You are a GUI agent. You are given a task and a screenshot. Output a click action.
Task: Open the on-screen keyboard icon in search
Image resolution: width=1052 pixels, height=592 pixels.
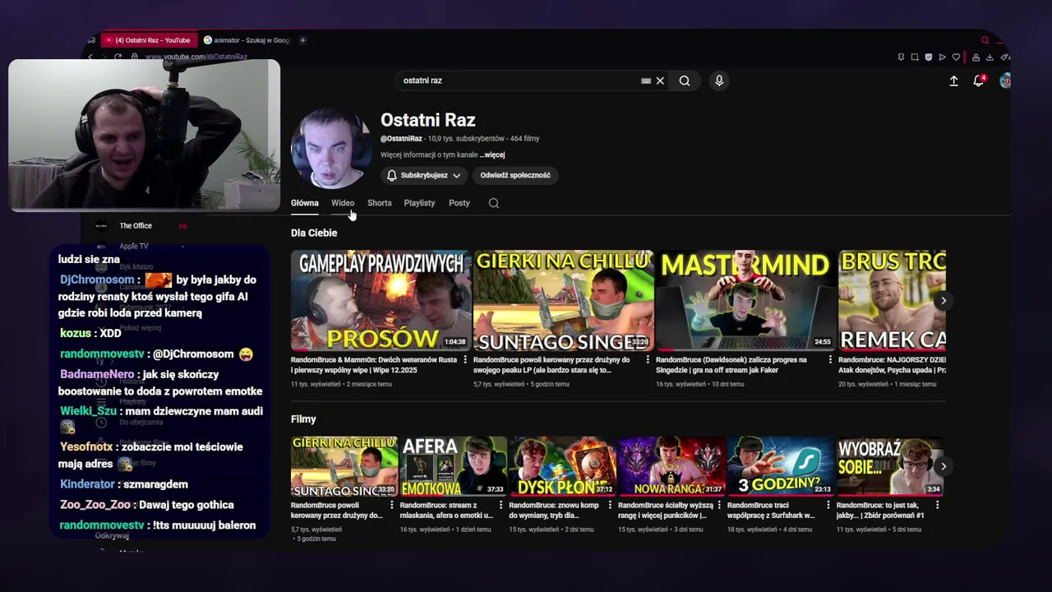pos(646,81)
